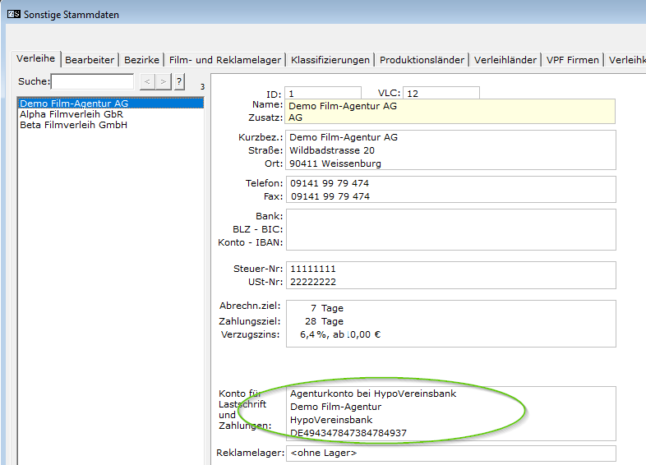Click the next search result arrow button
This screenshot has height=465, width=646.
[163, 81]
